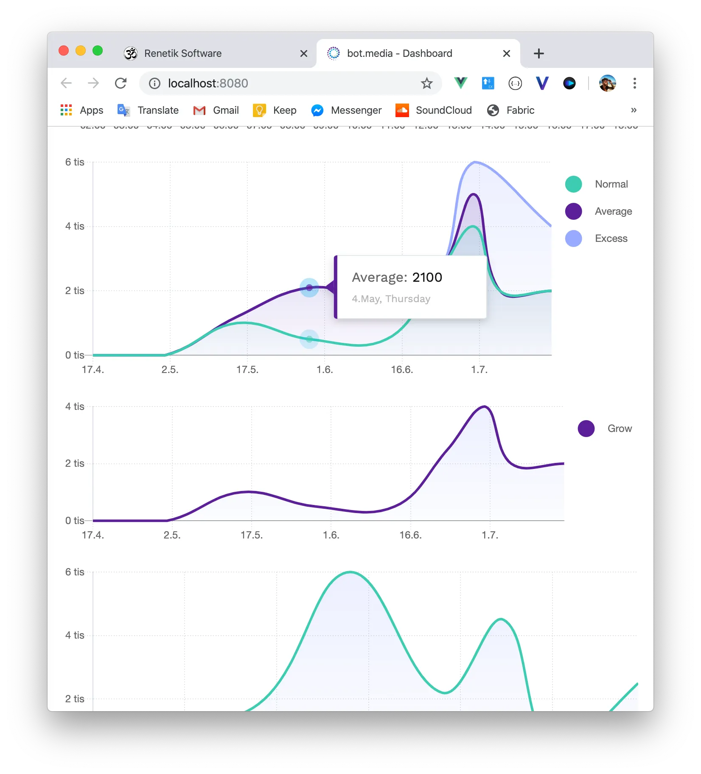Click the teal Normal legend swatch
The height and width of the screenshot is (774, 701).
573,184
